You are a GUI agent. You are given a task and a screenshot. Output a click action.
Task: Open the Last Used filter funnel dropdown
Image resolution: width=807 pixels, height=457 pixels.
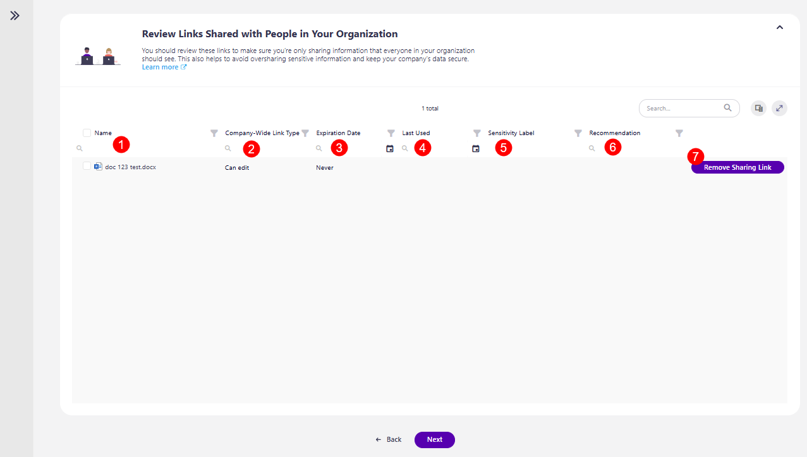pos(476,133)
